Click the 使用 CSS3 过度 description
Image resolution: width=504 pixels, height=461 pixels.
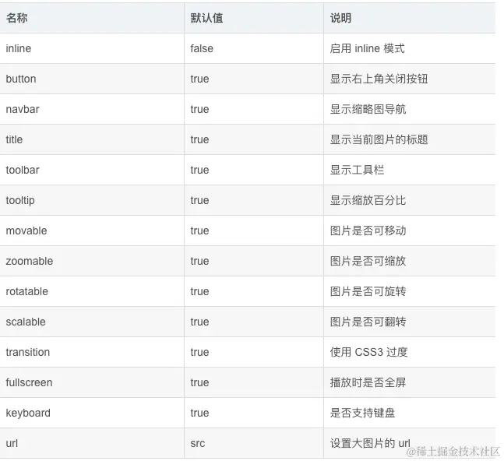click(368, 352)
